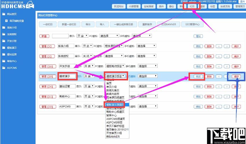The image size is (246, 144).
Task: Open the 网站首页 folder in sidebar
Action: [x=12, y=14]
